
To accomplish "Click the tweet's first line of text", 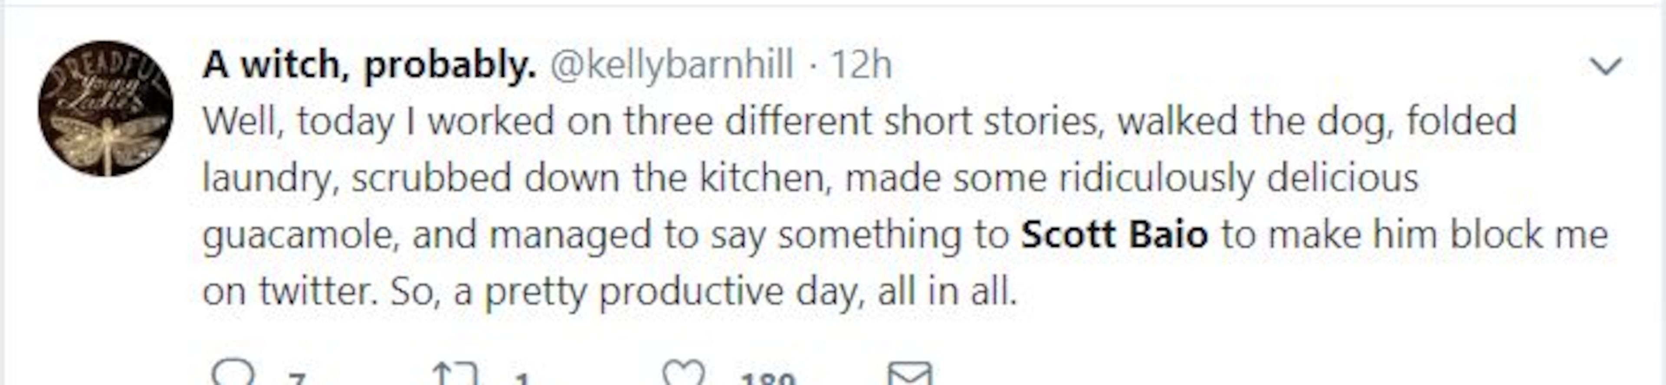I will coord(859,121).
